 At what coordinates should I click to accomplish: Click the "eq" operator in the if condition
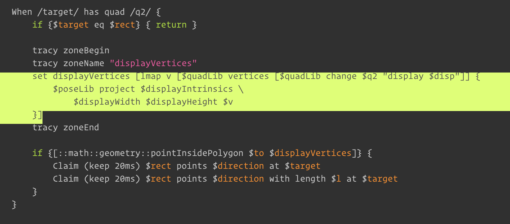pos(99,25)
